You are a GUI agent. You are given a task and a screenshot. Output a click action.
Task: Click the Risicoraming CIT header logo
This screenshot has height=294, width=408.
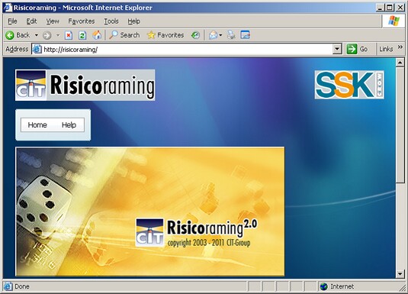[85, 85]
